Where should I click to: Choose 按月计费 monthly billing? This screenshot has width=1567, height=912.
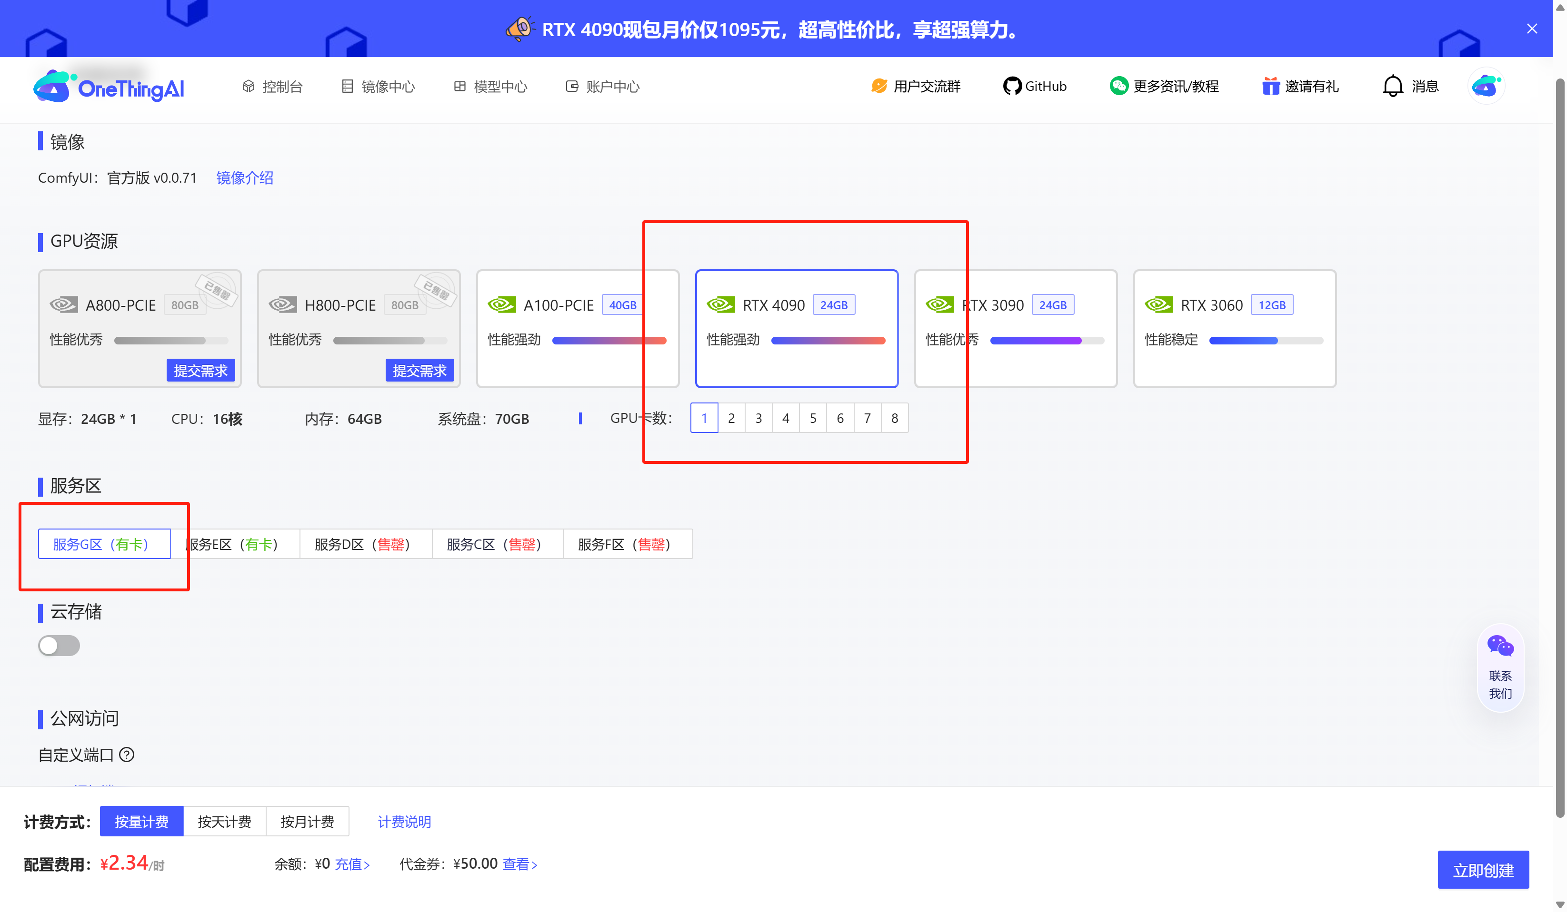point(307,821)
